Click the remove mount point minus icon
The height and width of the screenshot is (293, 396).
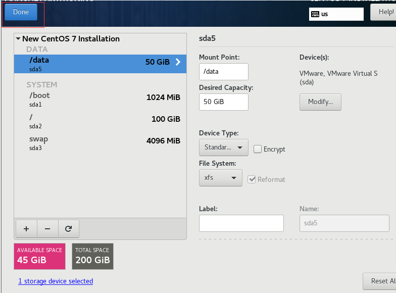47,229
